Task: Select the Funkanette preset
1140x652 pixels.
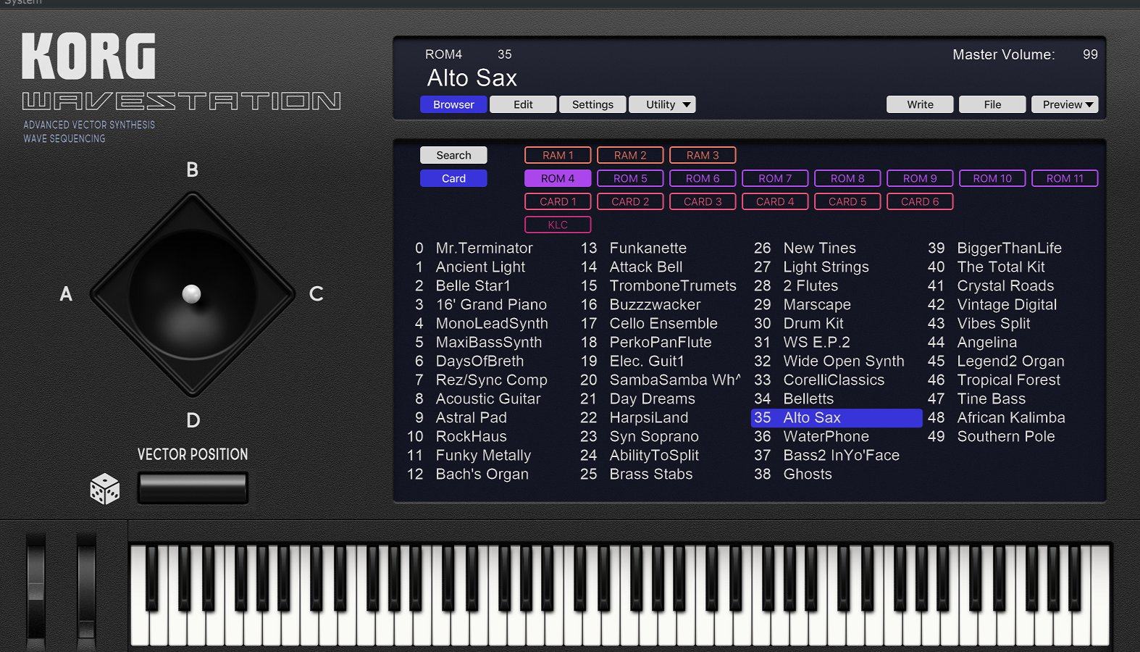Action: click(x=647, y=248)
